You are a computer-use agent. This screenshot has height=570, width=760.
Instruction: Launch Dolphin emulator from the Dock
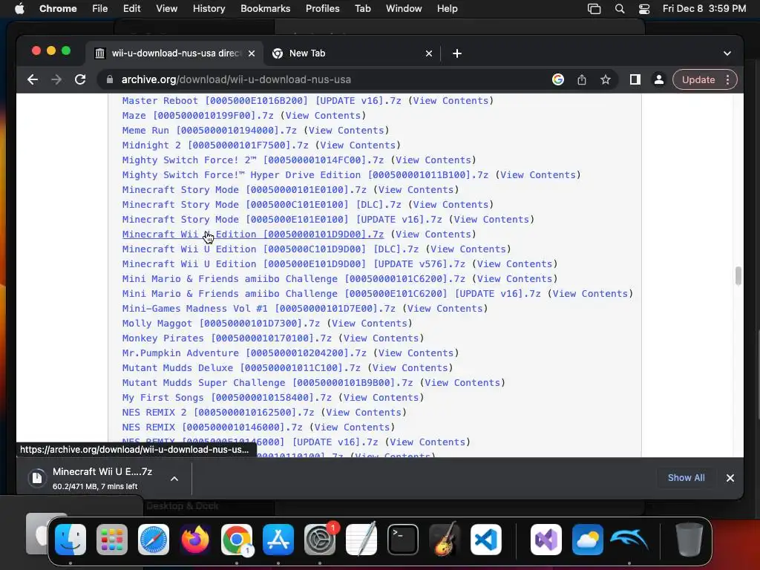(629, 539)
